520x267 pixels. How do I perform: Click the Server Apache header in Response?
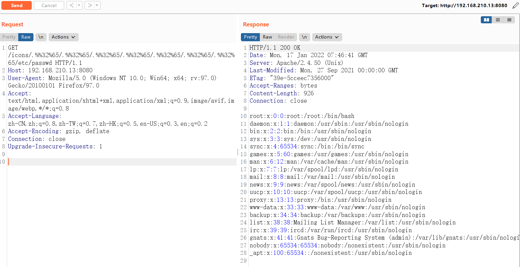pos(296,63)
